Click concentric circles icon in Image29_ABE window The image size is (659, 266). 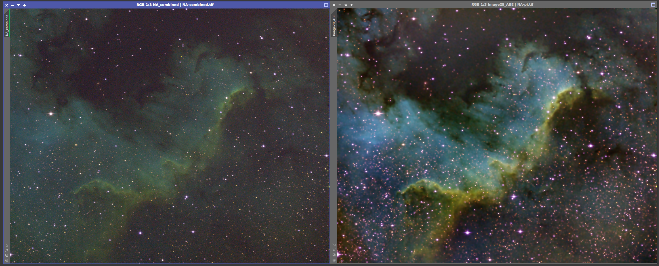(334, 260)
